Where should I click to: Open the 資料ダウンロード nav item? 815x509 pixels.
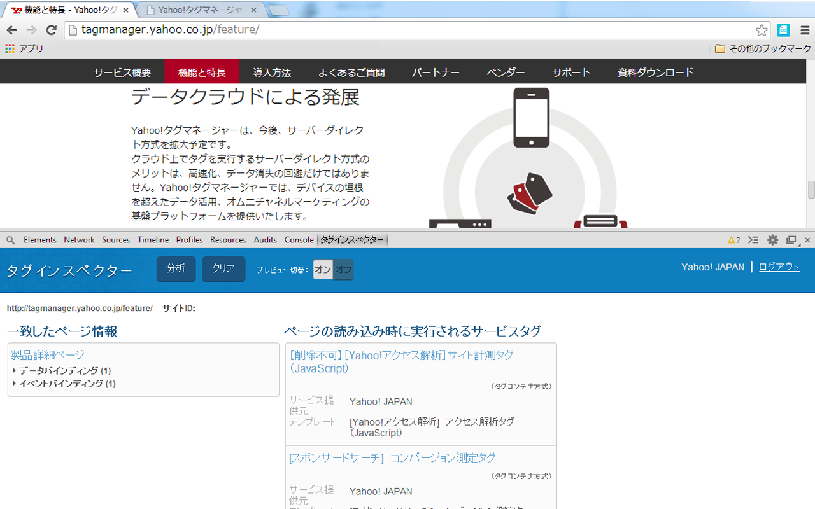point(655,73)
